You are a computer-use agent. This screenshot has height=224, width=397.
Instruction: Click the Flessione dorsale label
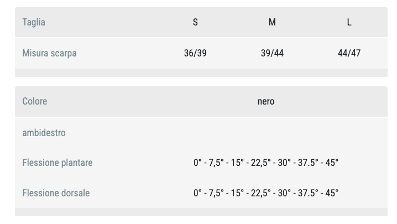56,194
